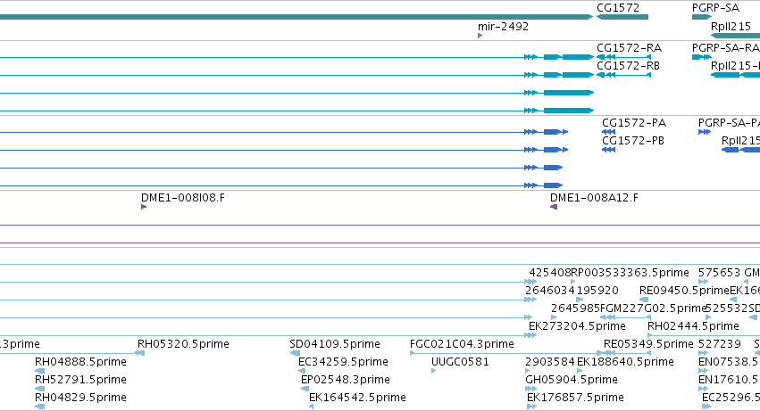Click the RH04888.5prime EST glyph
760x411 pixels.
point(40,371)
